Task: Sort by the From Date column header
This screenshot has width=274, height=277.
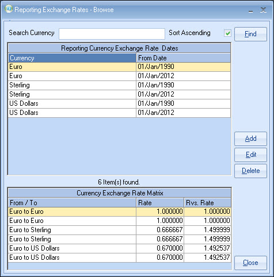Action: point(184,58)
